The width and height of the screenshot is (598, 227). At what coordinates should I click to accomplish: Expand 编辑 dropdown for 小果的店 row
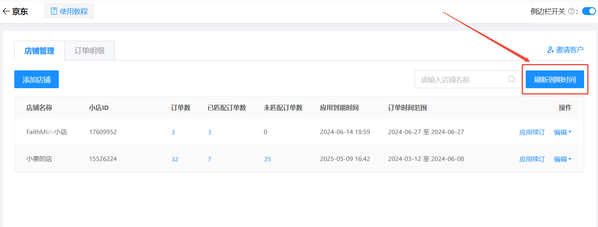(563, 159)
